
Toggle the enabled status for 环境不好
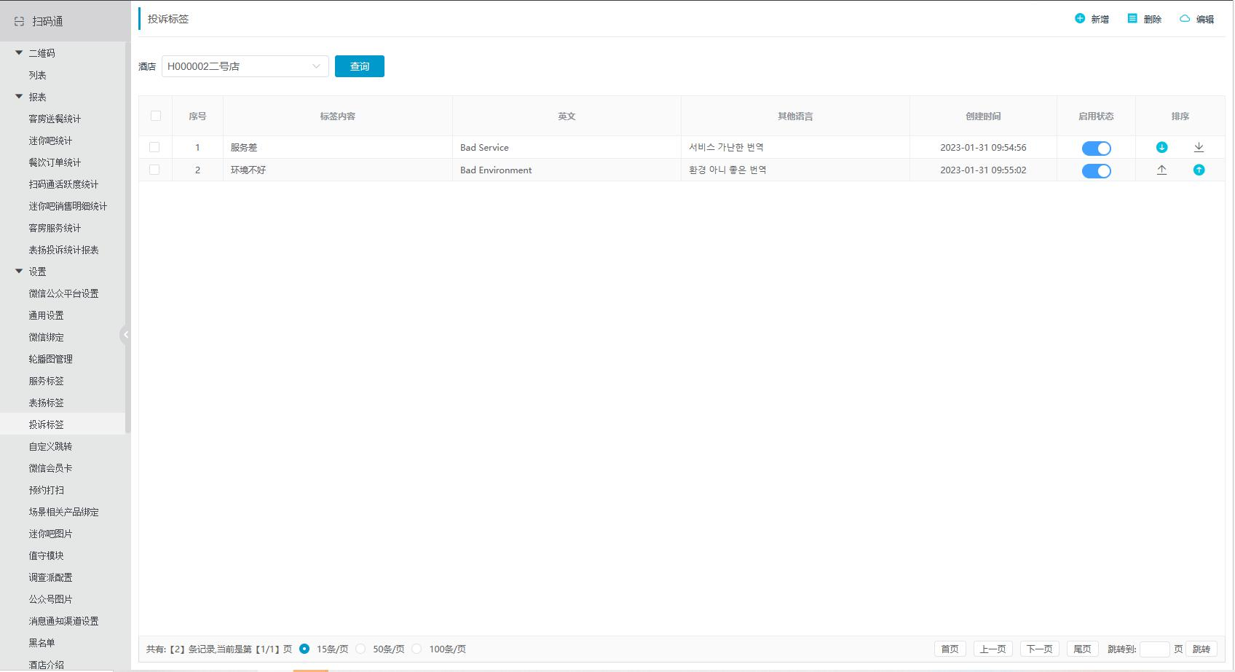point(1096,171)
